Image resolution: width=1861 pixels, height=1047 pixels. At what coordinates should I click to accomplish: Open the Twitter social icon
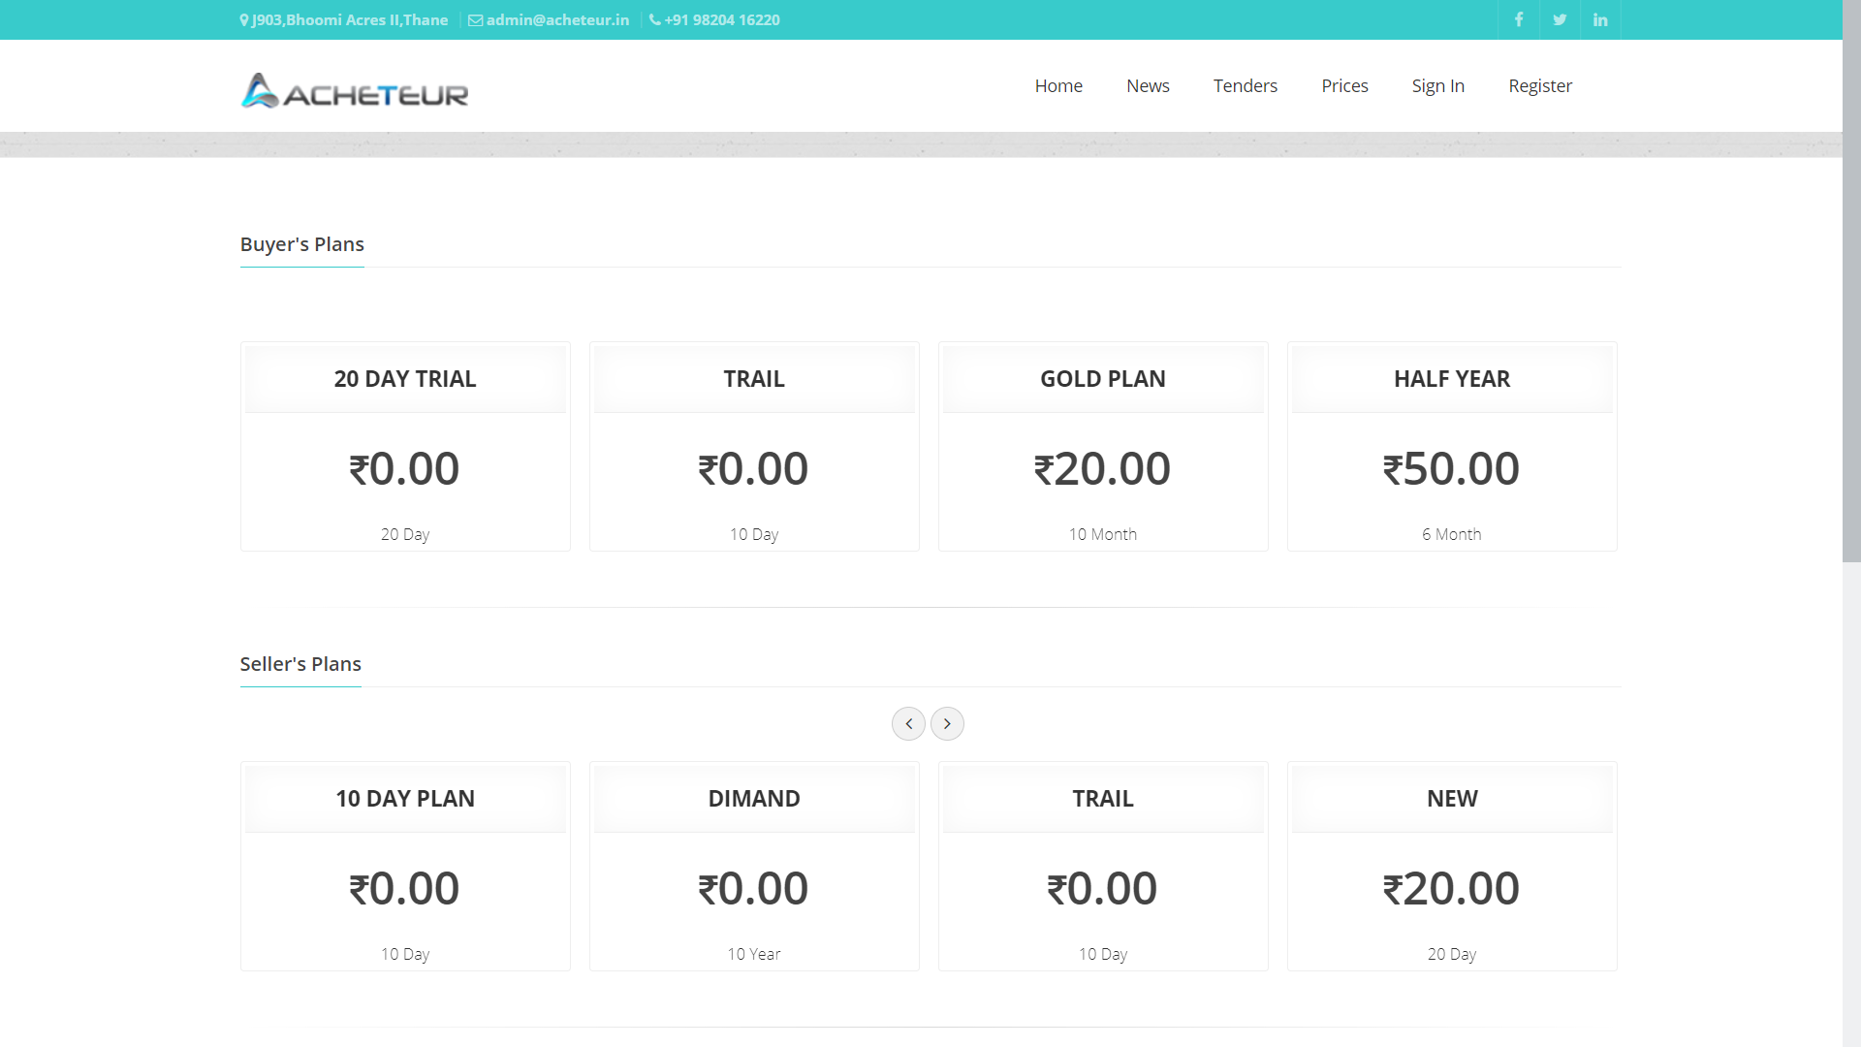[1560, 19]
